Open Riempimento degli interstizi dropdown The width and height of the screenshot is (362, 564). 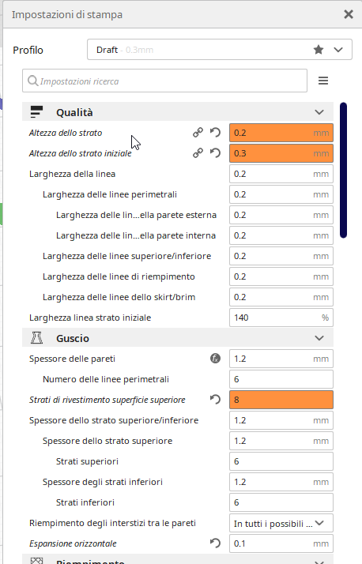point(281,523)
